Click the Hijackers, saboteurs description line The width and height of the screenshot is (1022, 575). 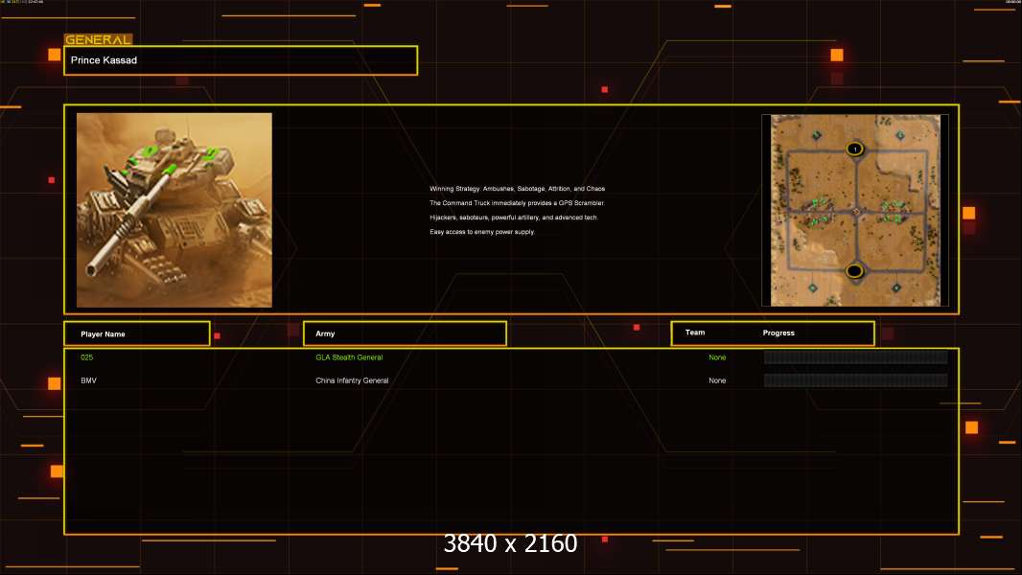pos(514,218)
